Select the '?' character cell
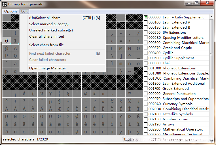 click(x=138, y=41)
